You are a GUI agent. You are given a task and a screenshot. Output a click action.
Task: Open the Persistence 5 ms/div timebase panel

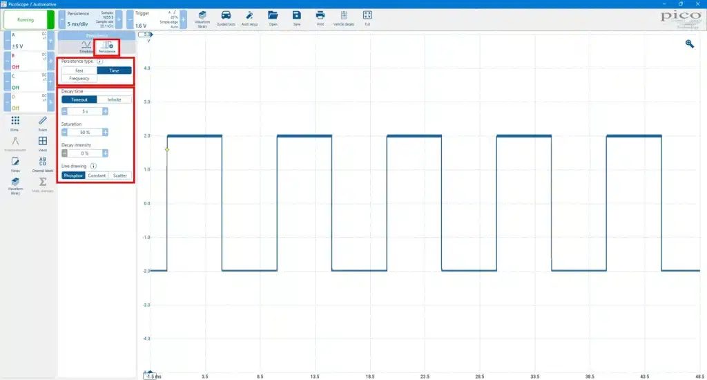click(90, 19)
